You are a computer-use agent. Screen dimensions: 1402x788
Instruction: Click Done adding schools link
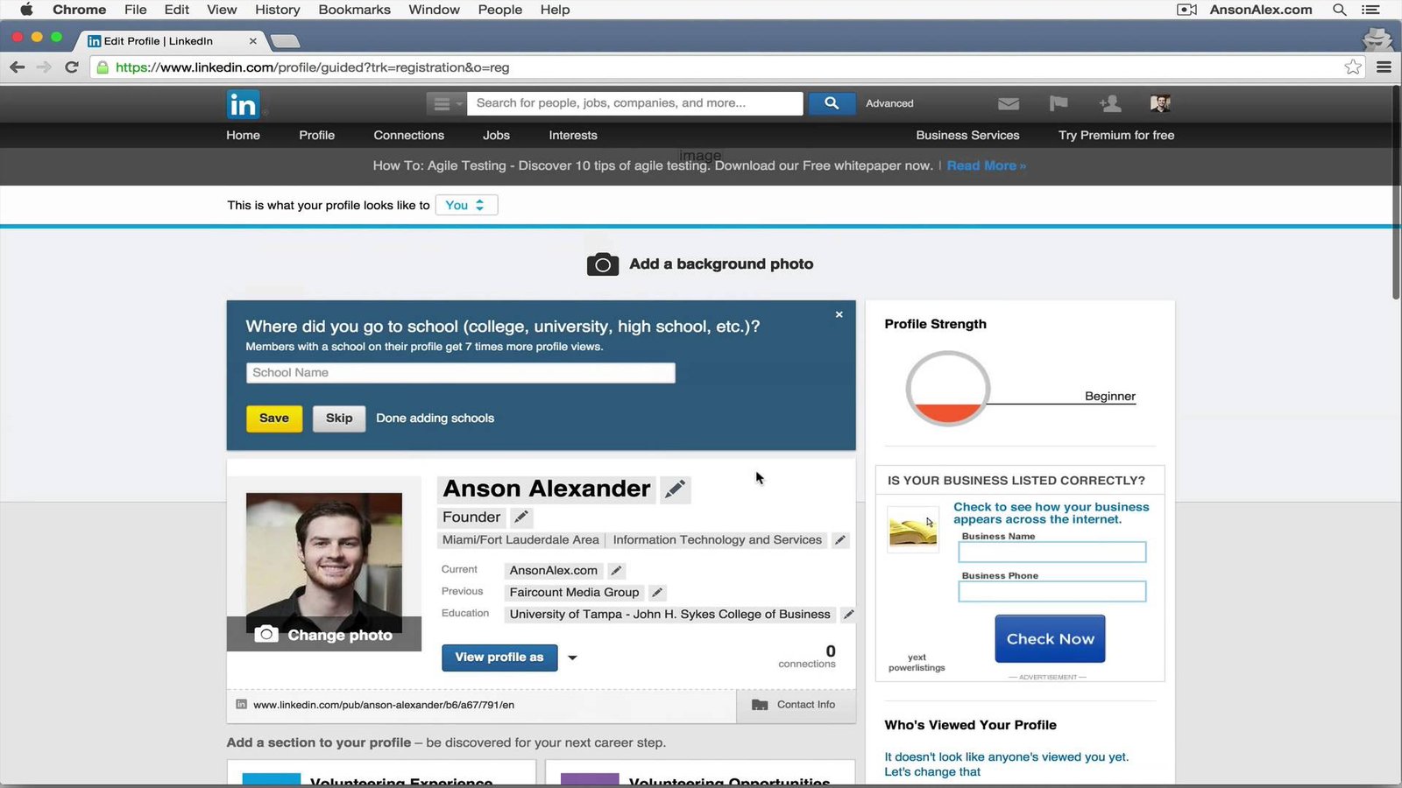click(435, 419)
